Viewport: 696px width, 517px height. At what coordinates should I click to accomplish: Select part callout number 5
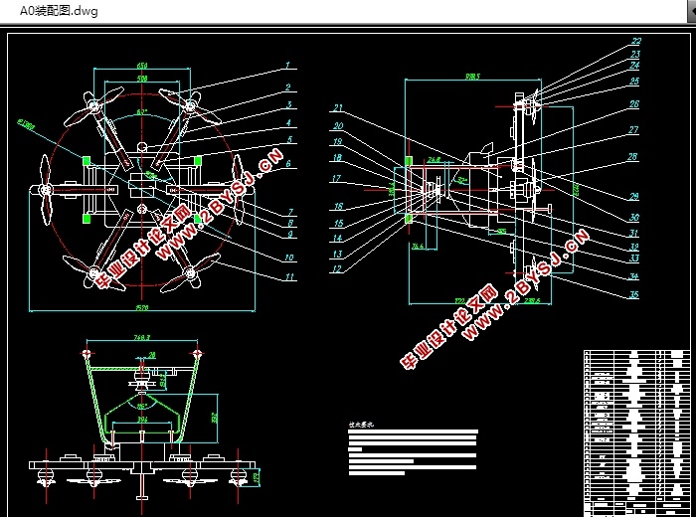tap(289, 139)
